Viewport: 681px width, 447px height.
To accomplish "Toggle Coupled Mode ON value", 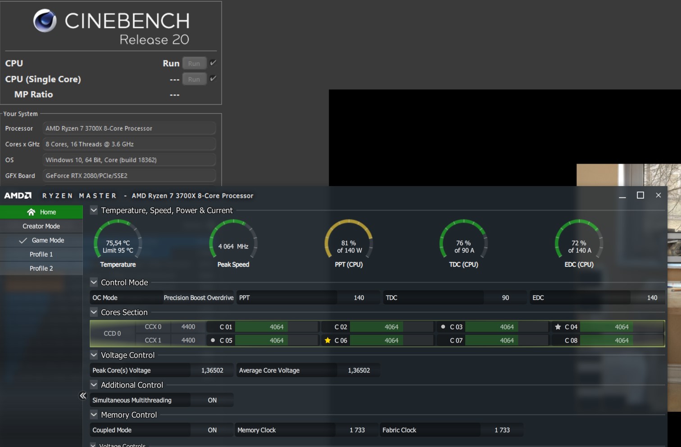I will click(212, 430).
